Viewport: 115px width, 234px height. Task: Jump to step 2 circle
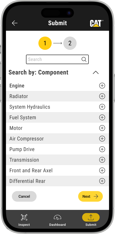point(70,43)
